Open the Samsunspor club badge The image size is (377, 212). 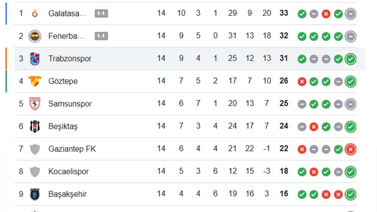tap(34, 104)
